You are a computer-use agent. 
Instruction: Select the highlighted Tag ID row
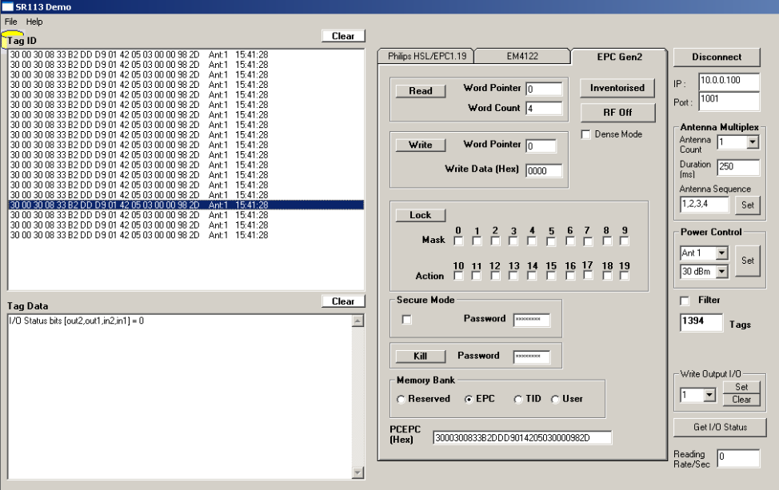[x=186, y=205]
